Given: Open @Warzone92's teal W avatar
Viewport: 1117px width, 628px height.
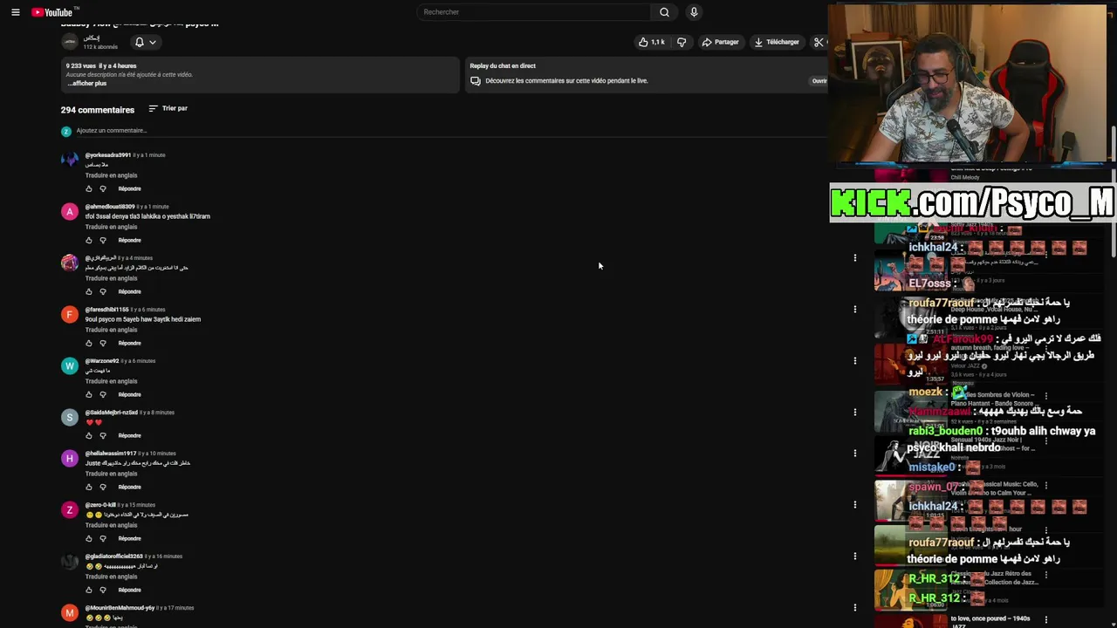Looking at the screenshot, I should coord(70,365).
